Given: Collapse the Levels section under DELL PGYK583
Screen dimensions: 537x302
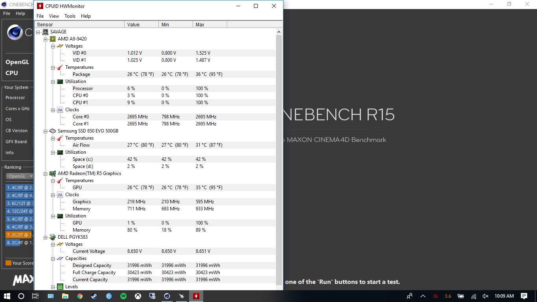Looking at the screenshot, I should (53, 287).
